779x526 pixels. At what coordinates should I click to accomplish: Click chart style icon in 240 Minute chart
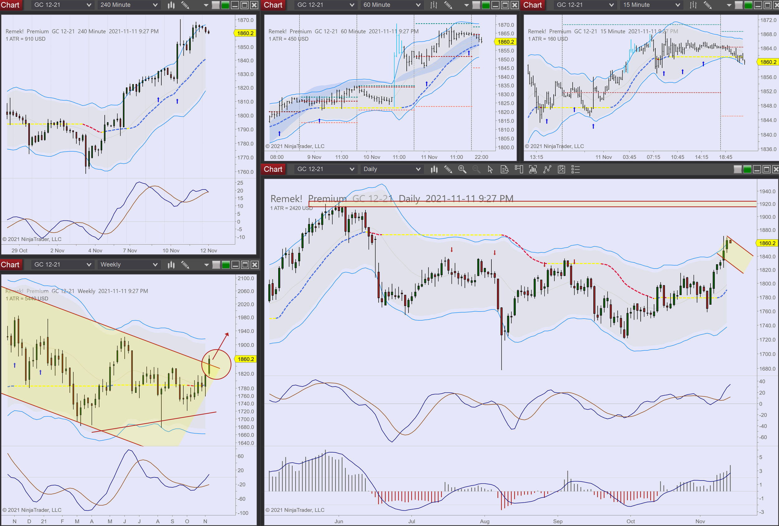[171, 5]
